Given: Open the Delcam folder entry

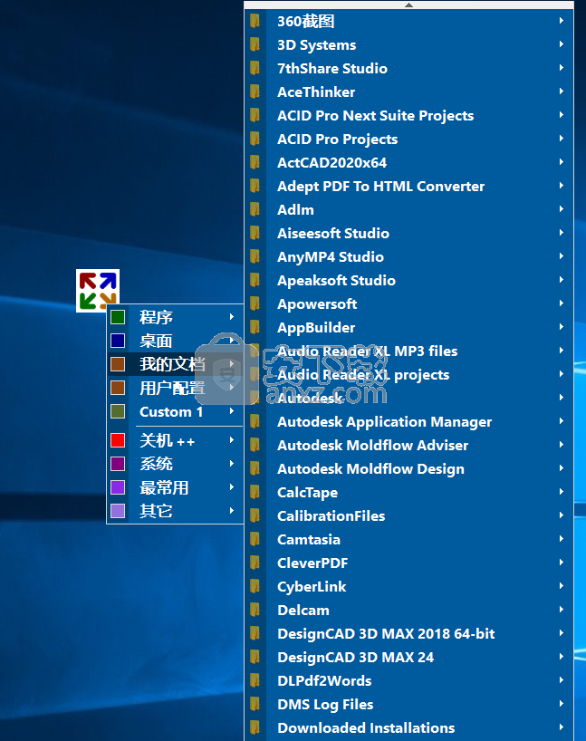Looking at the screenshot, I should click(408, 610).
